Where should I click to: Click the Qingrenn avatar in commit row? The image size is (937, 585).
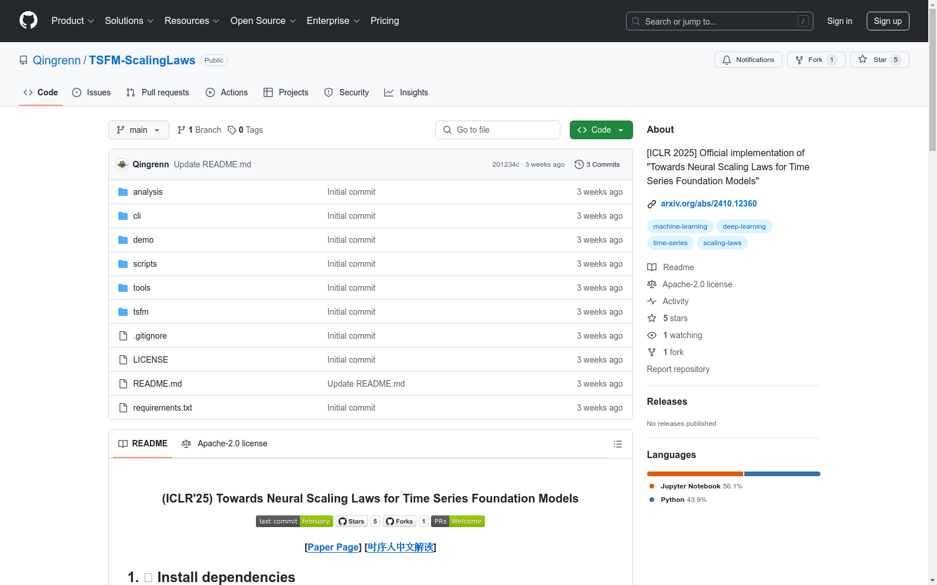click(122, 164)
